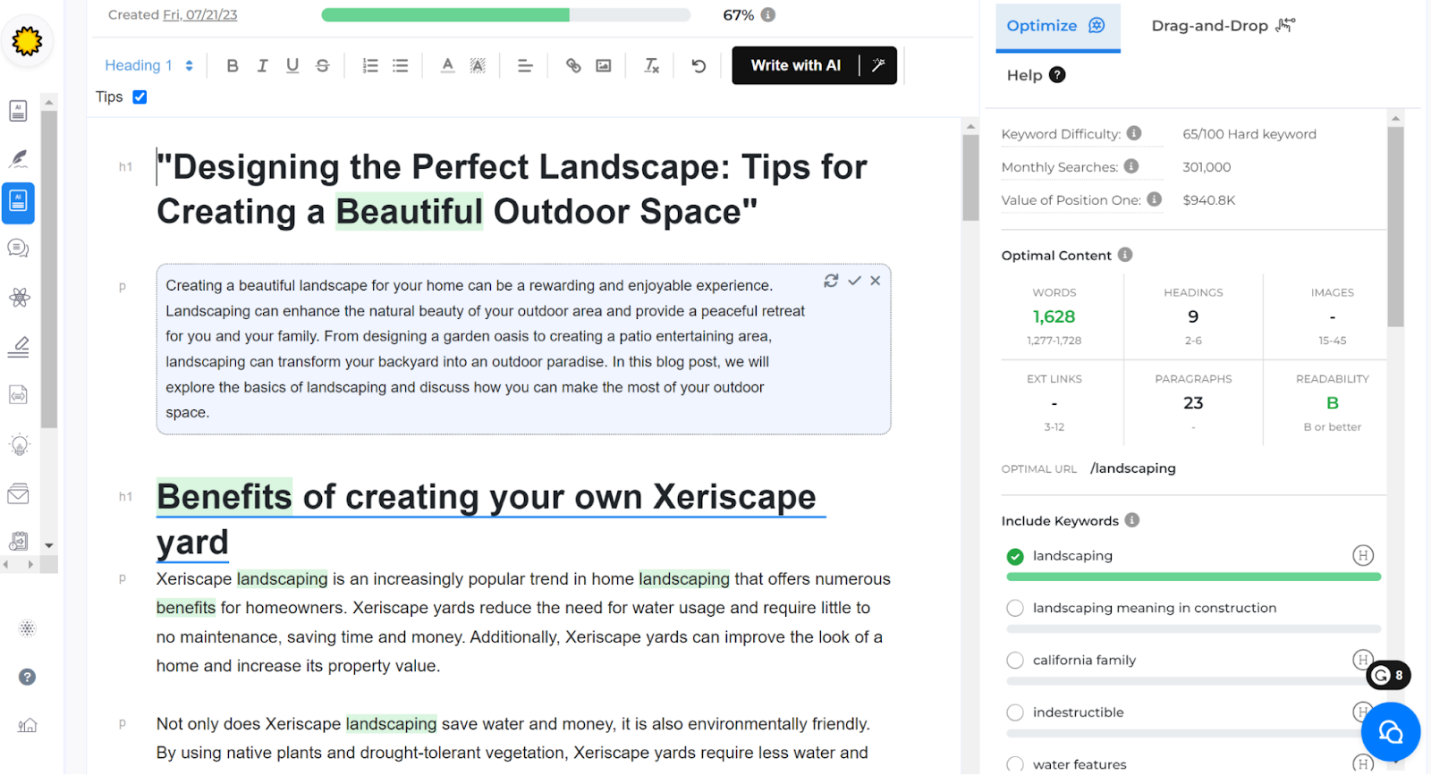Regenerate the AI-generated paragraph

click(831, 281)
